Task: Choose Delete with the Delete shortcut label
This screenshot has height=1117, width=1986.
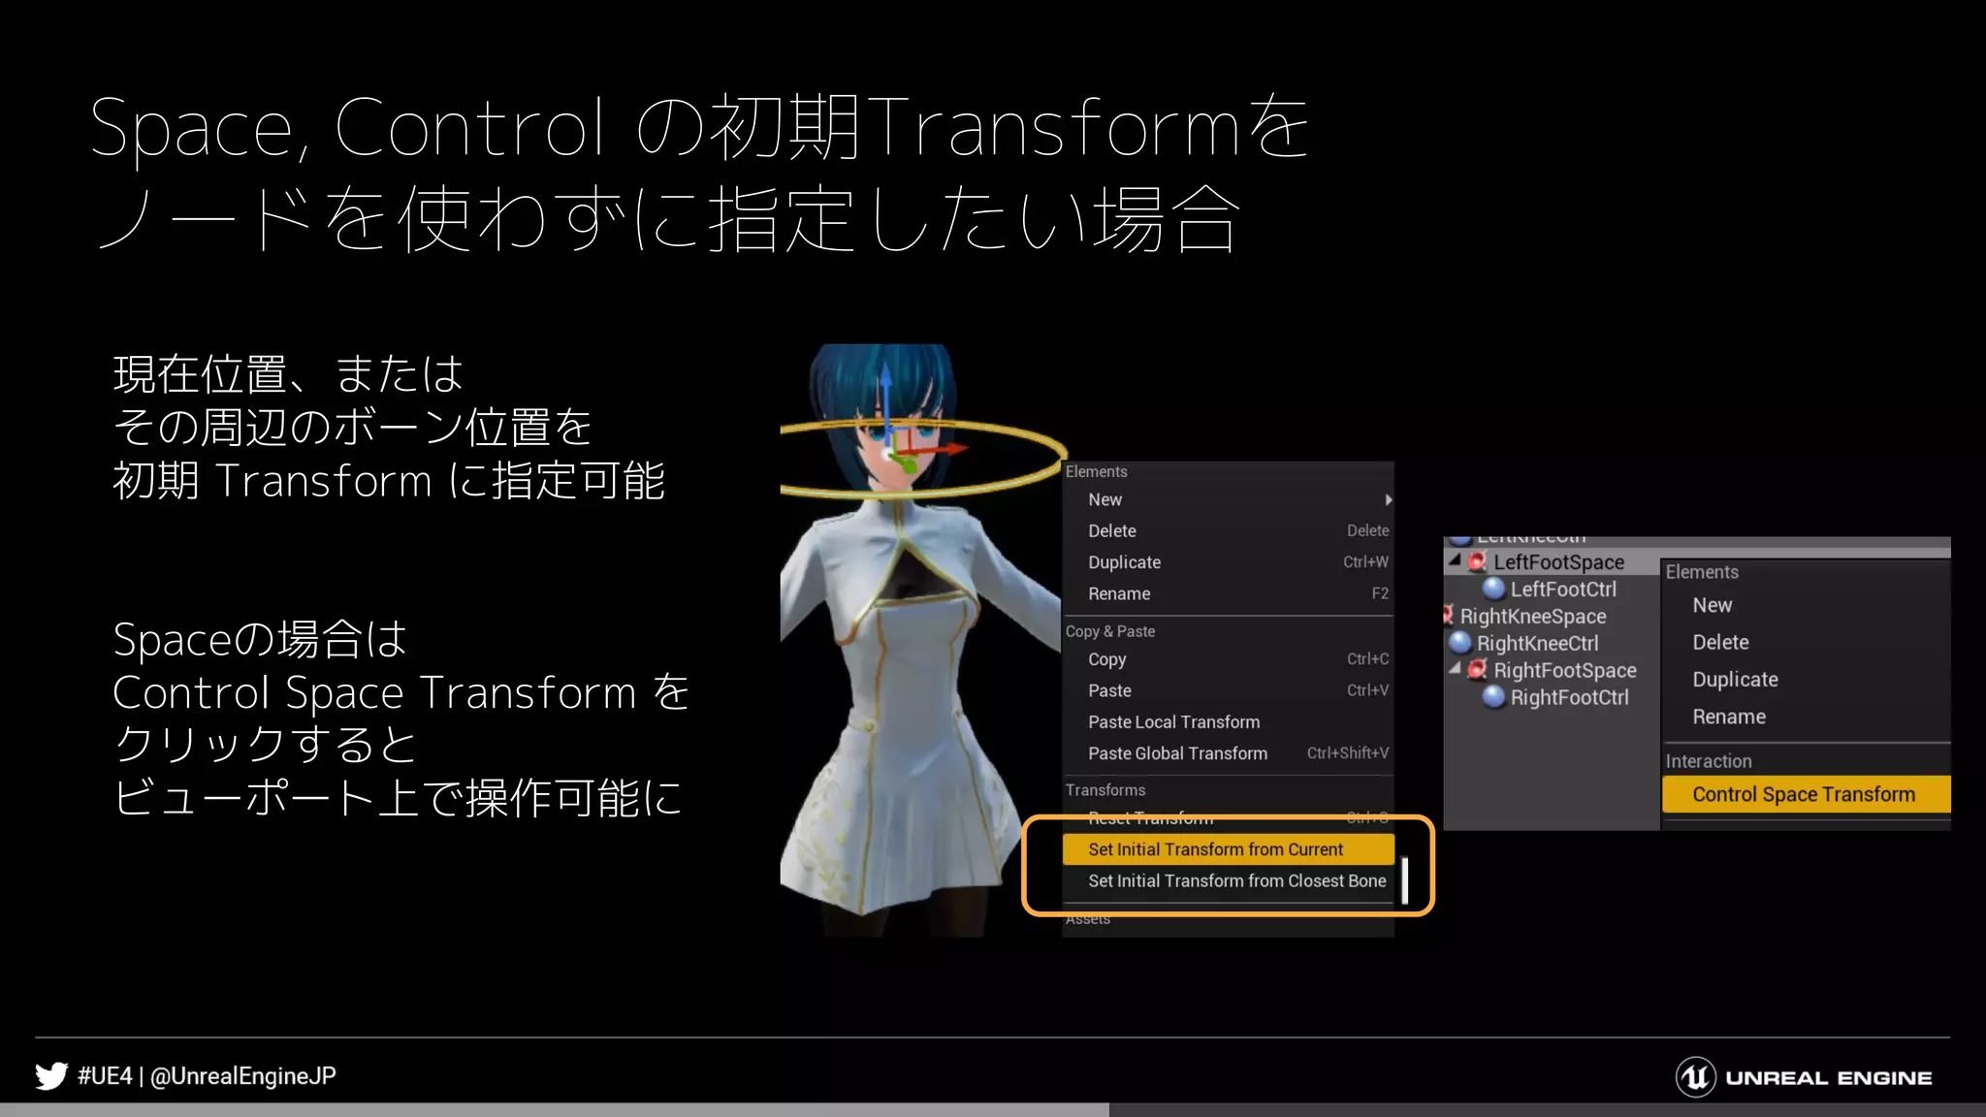Action: (x=1228, y=530)
